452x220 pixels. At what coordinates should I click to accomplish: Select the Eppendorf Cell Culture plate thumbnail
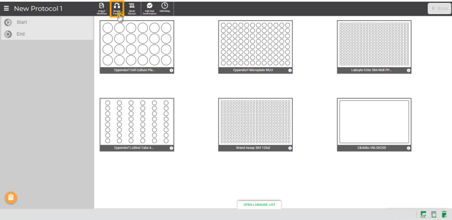137,47
